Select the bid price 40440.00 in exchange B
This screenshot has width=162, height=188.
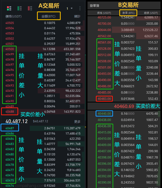tap(104, 114)
